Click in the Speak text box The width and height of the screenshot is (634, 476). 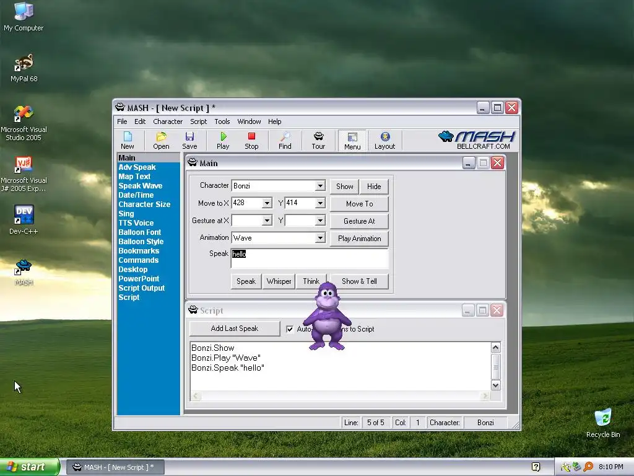310,258
